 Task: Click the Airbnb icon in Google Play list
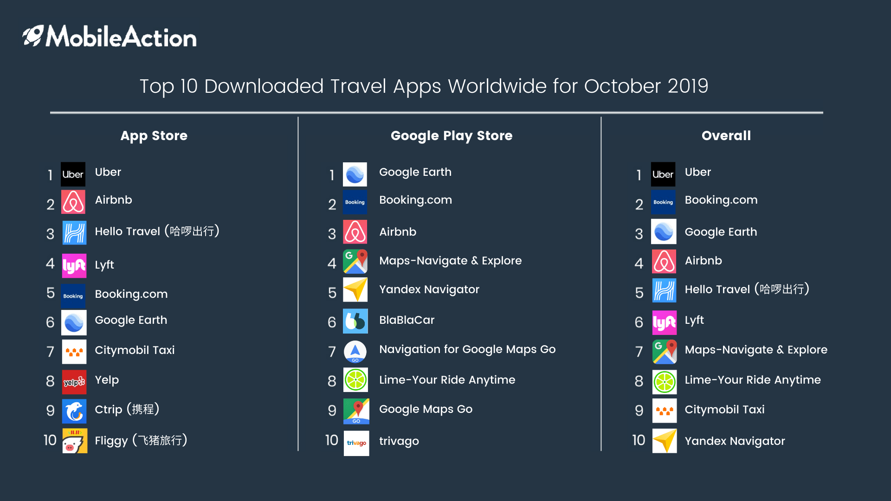click(355, 232)
